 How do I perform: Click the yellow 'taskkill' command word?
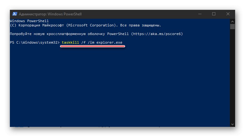[70, 42]
